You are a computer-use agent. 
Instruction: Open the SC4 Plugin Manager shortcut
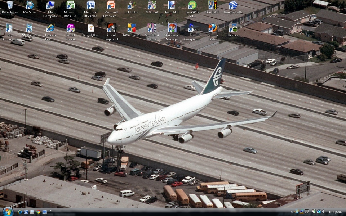(x=172, y=32)
